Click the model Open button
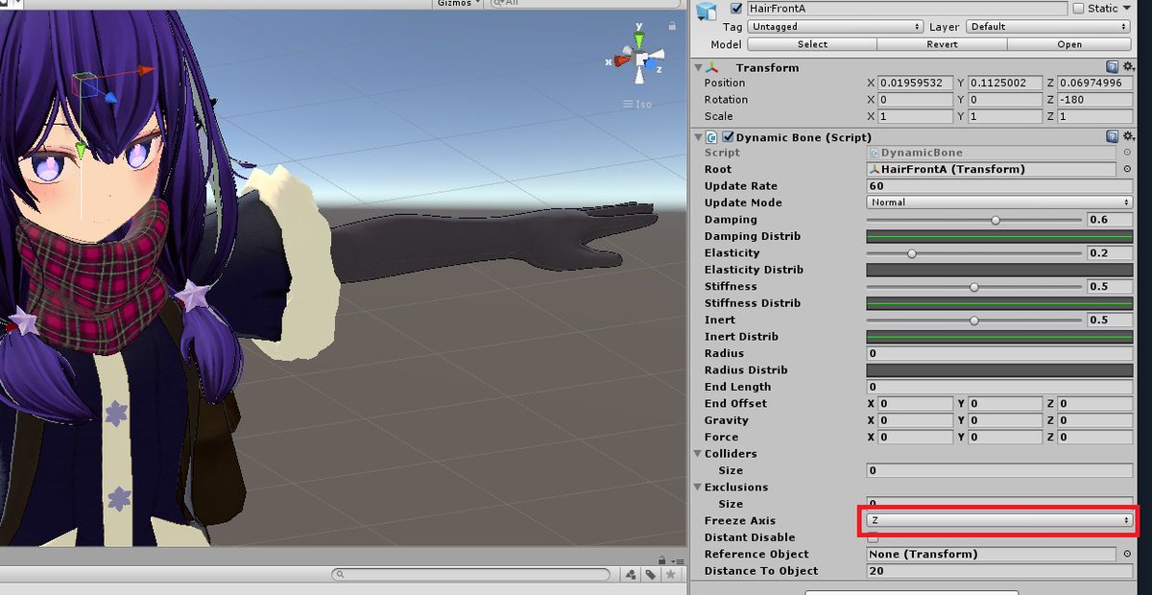1152x595 pixels. click(x=1069, y=44)
